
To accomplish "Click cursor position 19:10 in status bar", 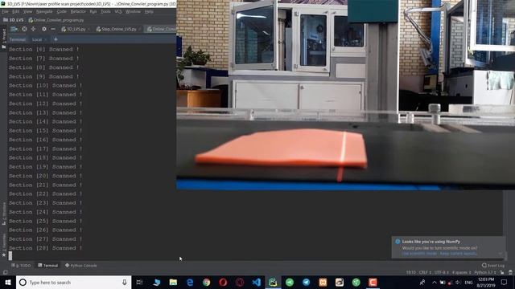I will coord(410,272).
